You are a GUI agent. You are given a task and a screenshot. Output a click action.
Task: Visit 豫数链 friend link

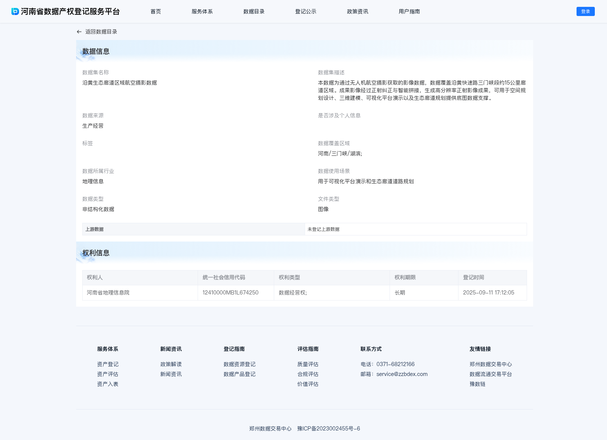click(478, 384)
